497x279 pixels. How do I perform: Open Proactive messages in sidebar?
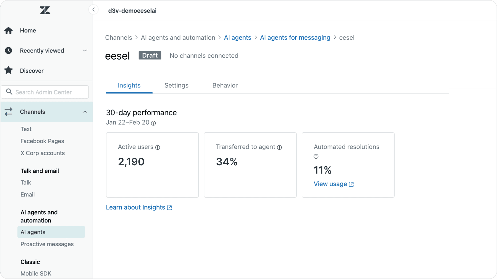(47, 244)
